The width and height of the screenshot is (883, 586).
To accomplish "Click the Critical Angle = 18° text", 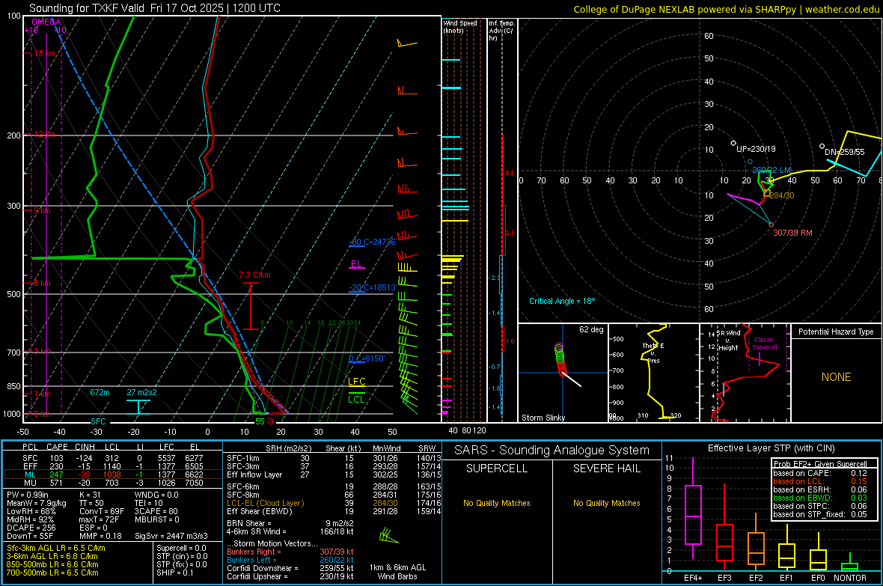I will pos(561,301).
